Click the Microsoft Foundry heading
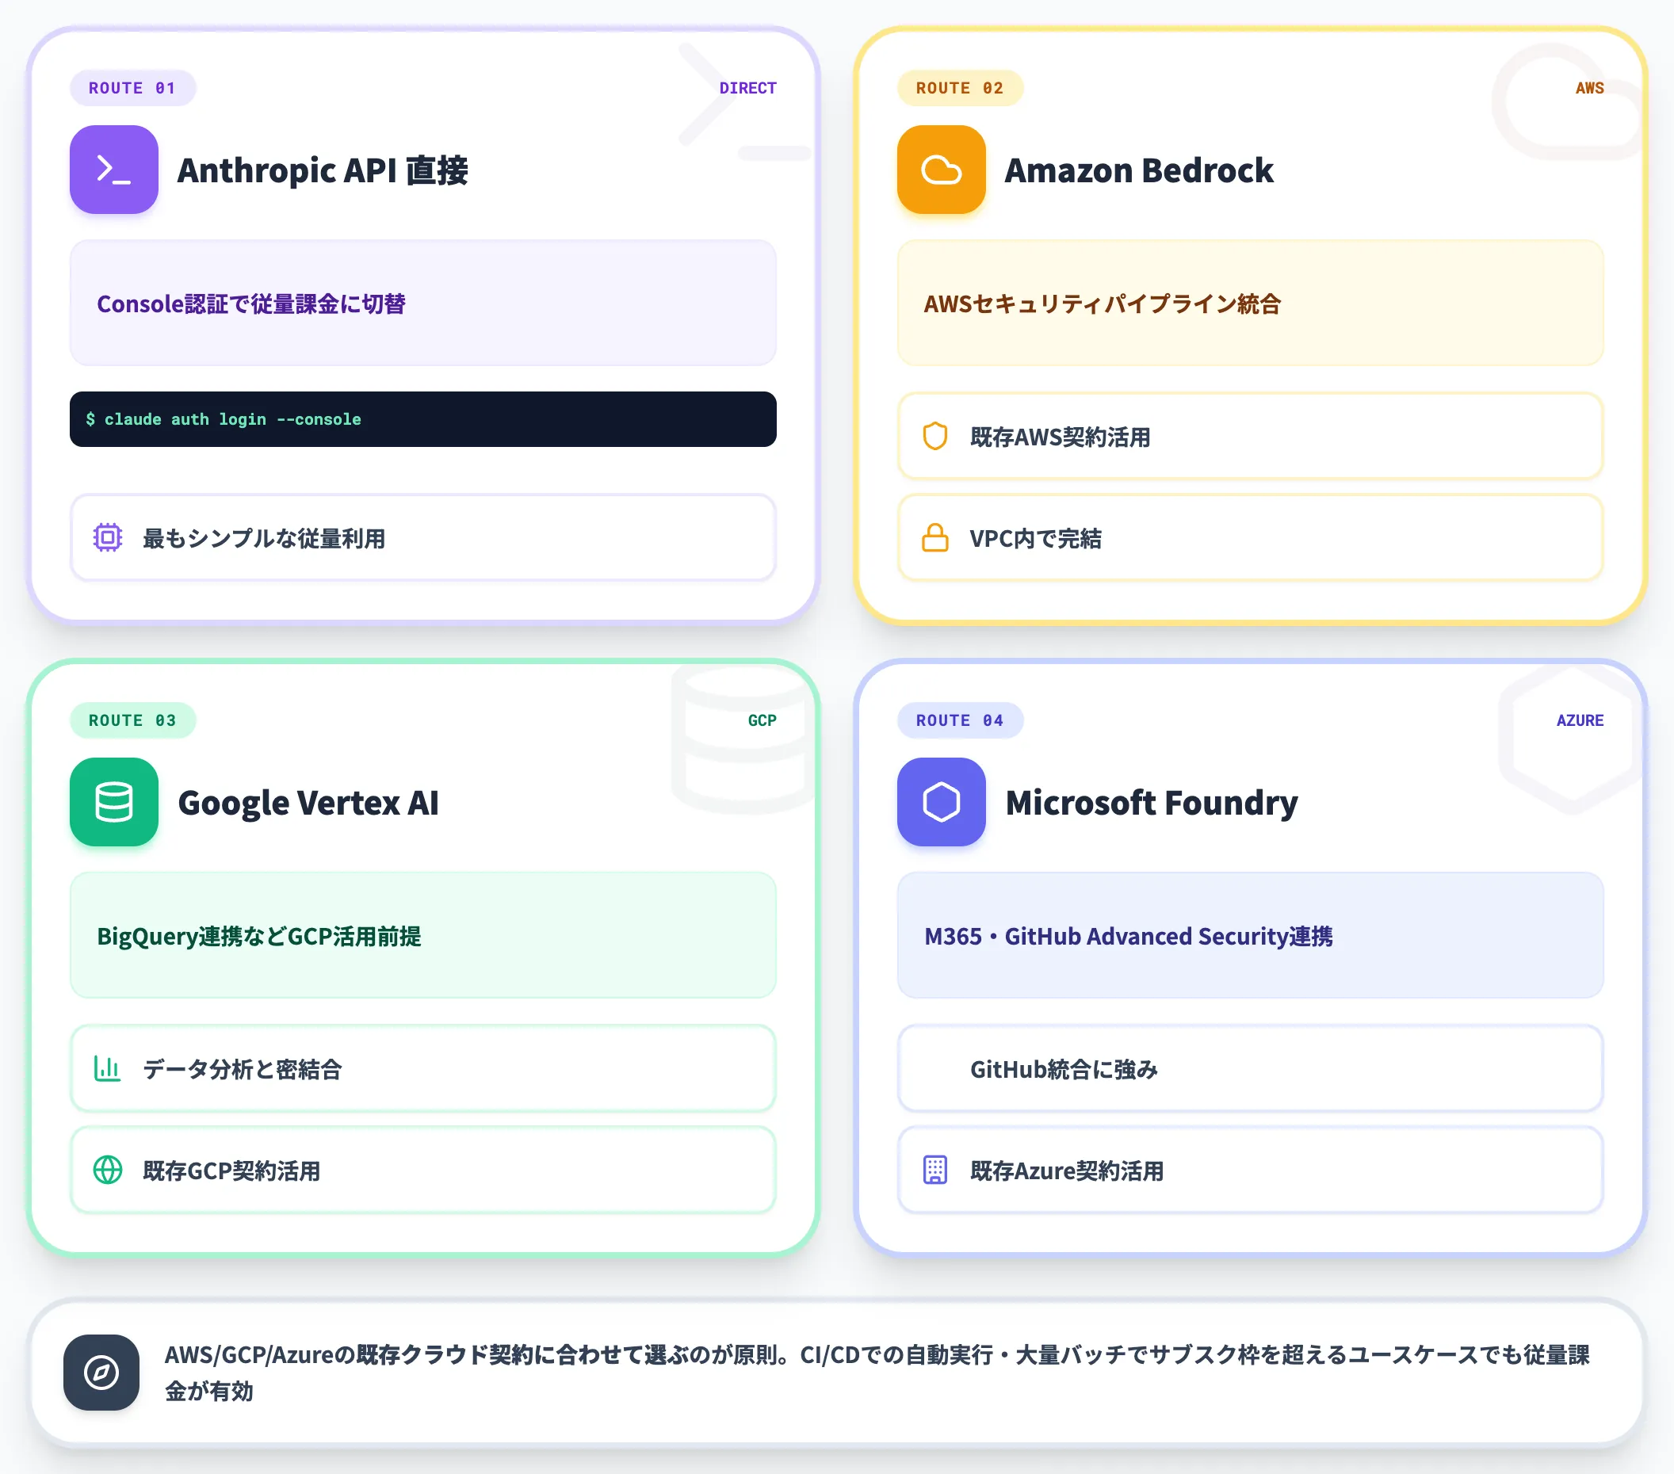 (1152, 802)
